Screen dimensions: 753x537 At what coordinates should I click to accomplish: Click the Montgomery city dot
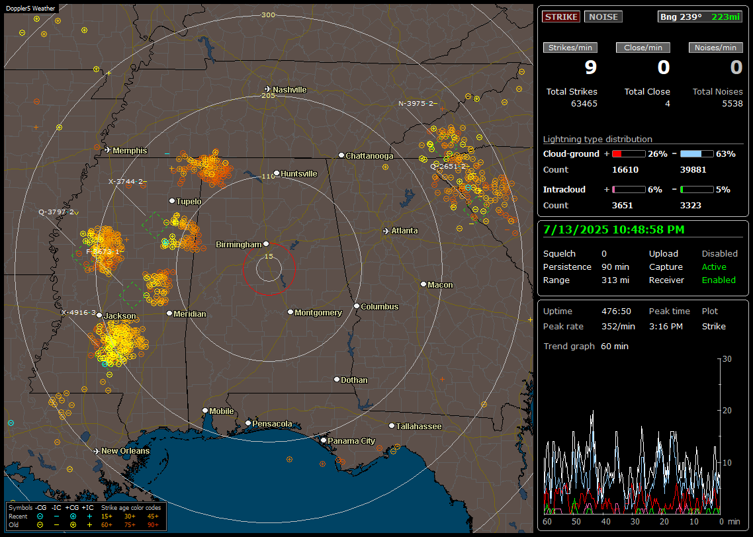(x=290, y=312)
